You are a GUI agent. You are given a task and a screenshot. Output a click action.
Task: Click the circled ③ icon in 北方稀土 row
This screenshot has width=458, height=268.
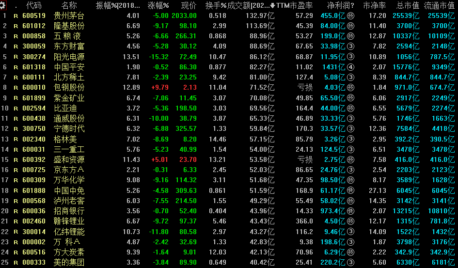pyautogui.click(x=350, y=78)
